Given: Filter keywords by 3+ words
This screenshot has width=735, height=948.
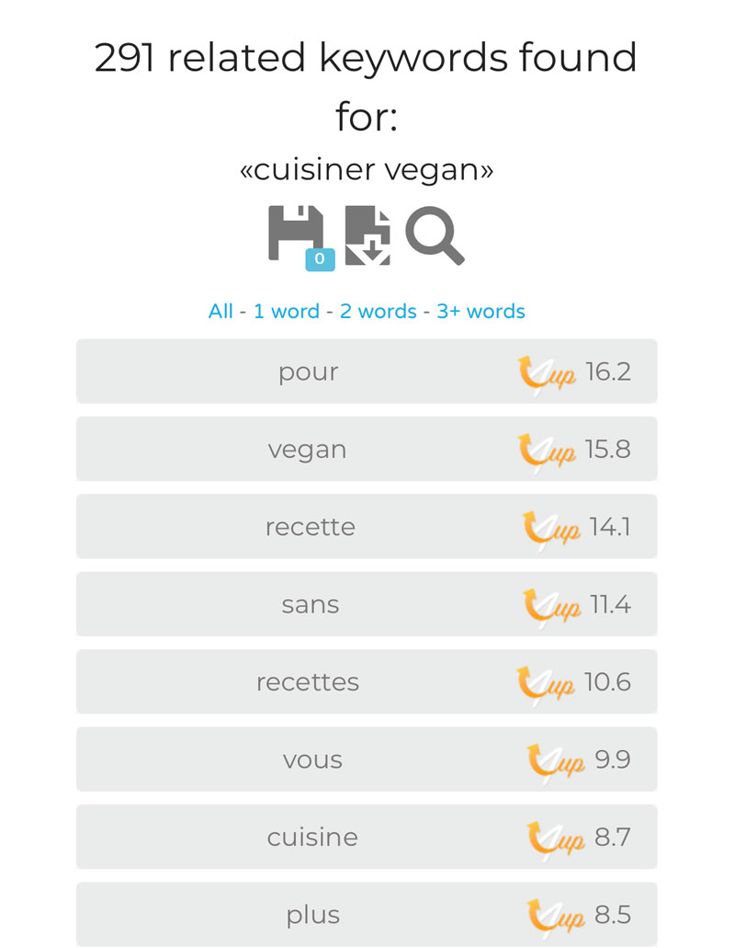Looking at the screenshot, I should (481, 312).
